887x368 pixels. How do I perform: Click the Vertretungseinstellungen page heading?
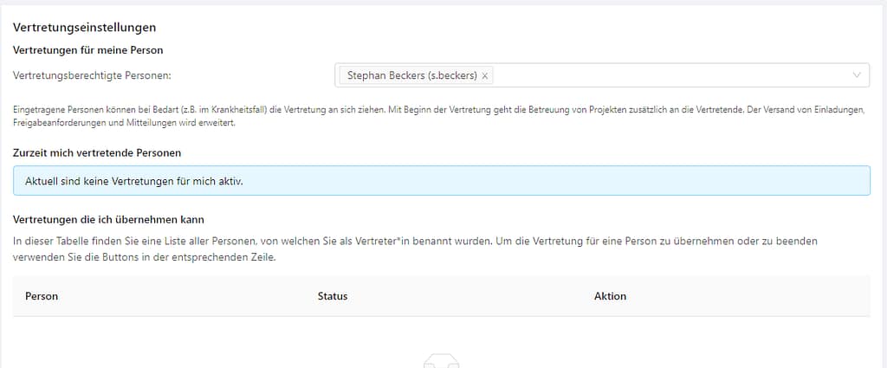(x=84, y=28)
